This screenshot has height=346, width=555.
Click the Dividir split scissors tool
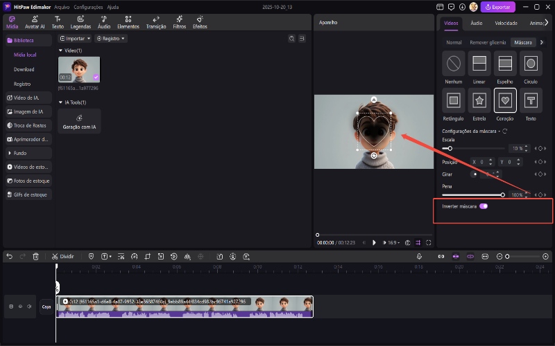pos(62,256)
